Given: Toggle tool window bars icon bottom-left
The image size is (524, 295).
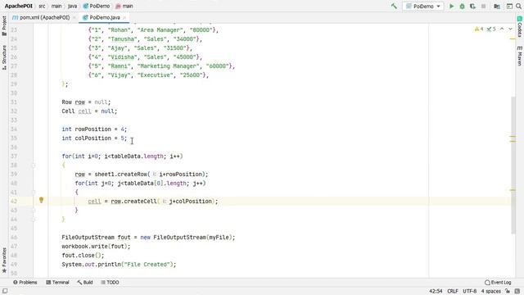Looking at the screenshot, I should coord(5,292).
